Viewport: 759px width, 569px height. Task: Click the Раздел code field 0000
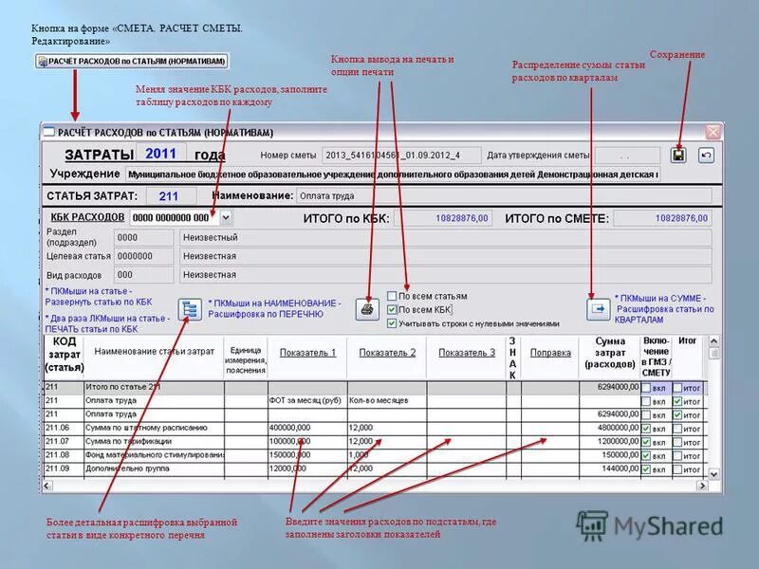click(x=144, y=238)
